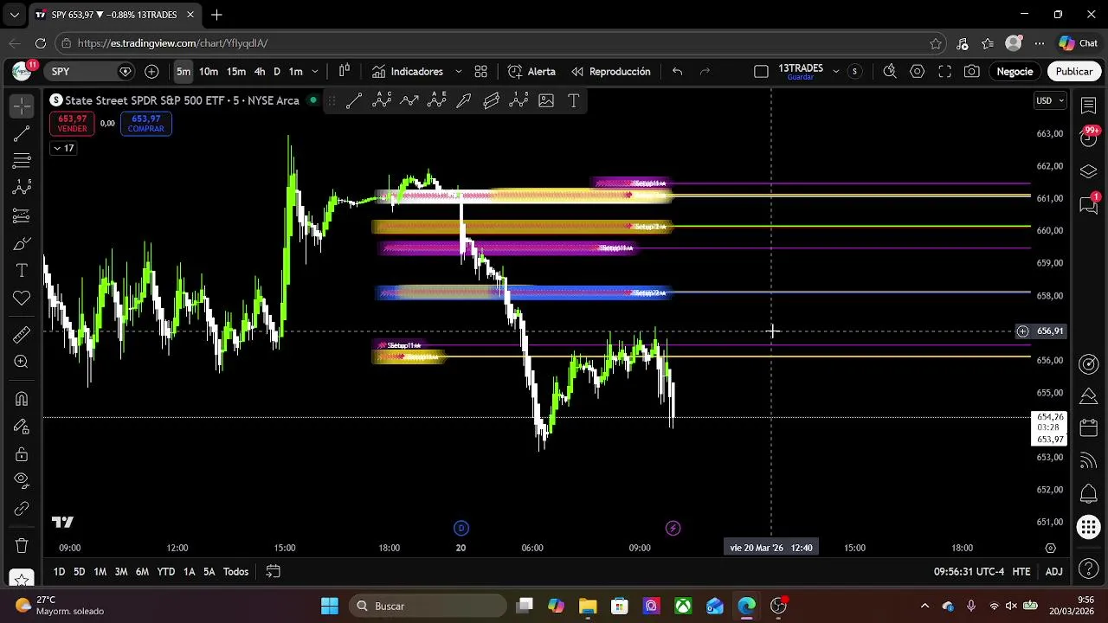This screenshot has width=1108, height=623.
Task: Toggle stay in drawing mode
Action: pyautogui.click(x=22, y=427)
